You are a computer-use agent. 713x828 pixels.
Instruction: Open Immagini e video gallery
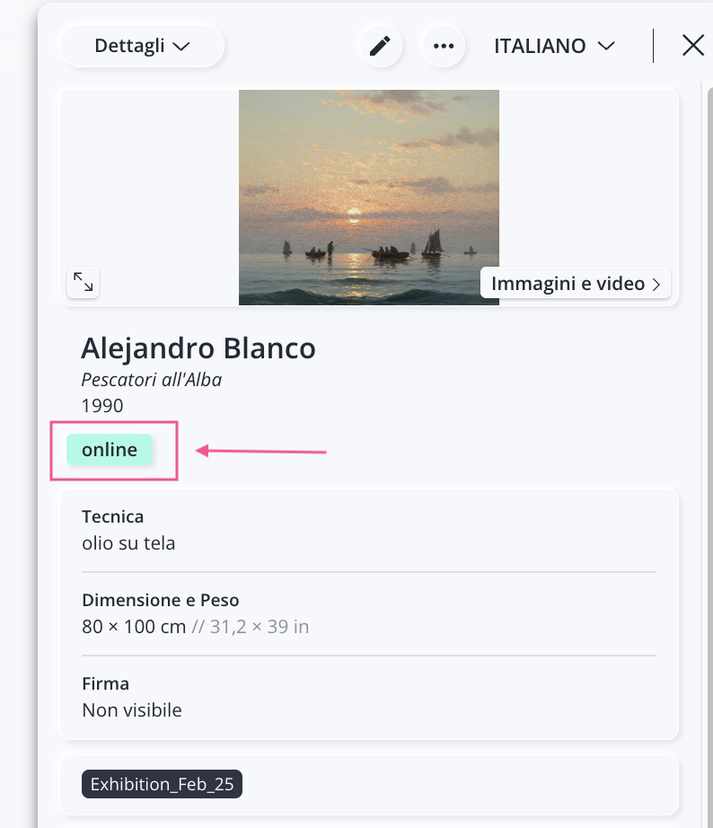pos(576,284)
